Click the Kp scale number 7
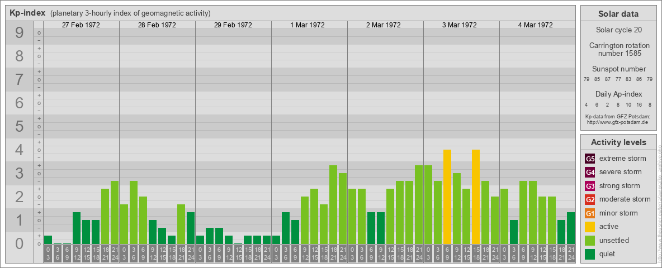Screen dimensions: 662x268 [20, 80]
